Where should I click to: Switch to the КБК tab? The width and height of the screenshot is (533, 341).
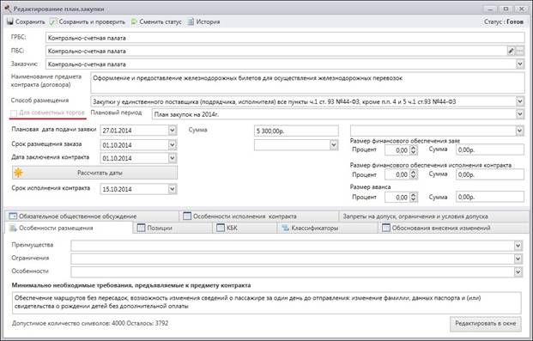coord(245,228)
